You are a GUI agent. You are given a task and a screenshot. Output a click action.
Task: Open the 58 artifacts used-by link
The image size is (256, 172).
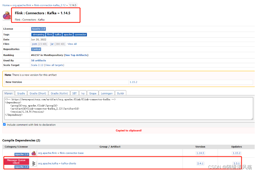coord(39,60)
